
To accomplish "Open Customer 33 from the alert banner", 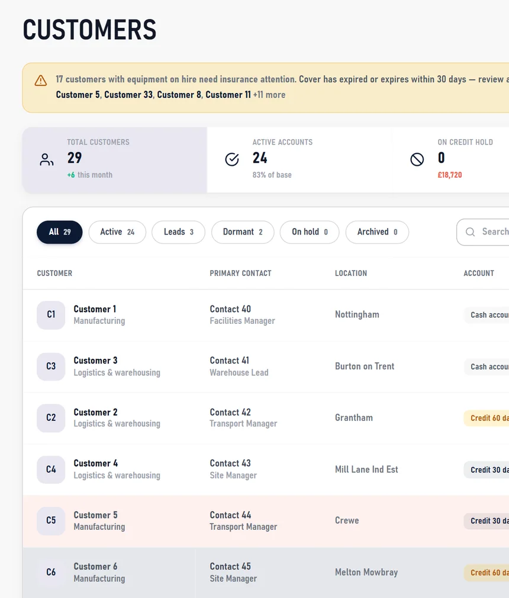I will coord(128,95).
